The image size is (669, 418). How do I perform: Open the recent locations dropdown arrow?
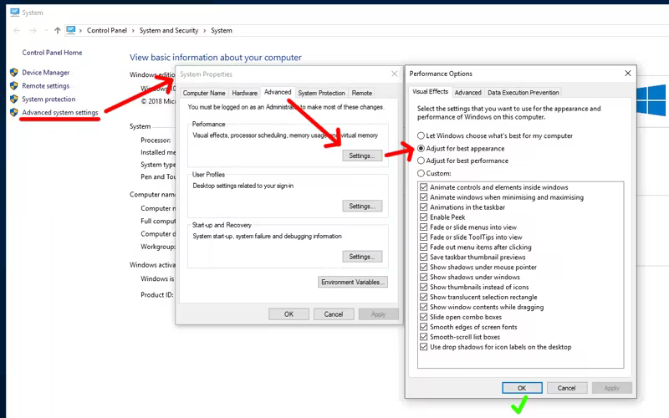click(x=45, y=31)
